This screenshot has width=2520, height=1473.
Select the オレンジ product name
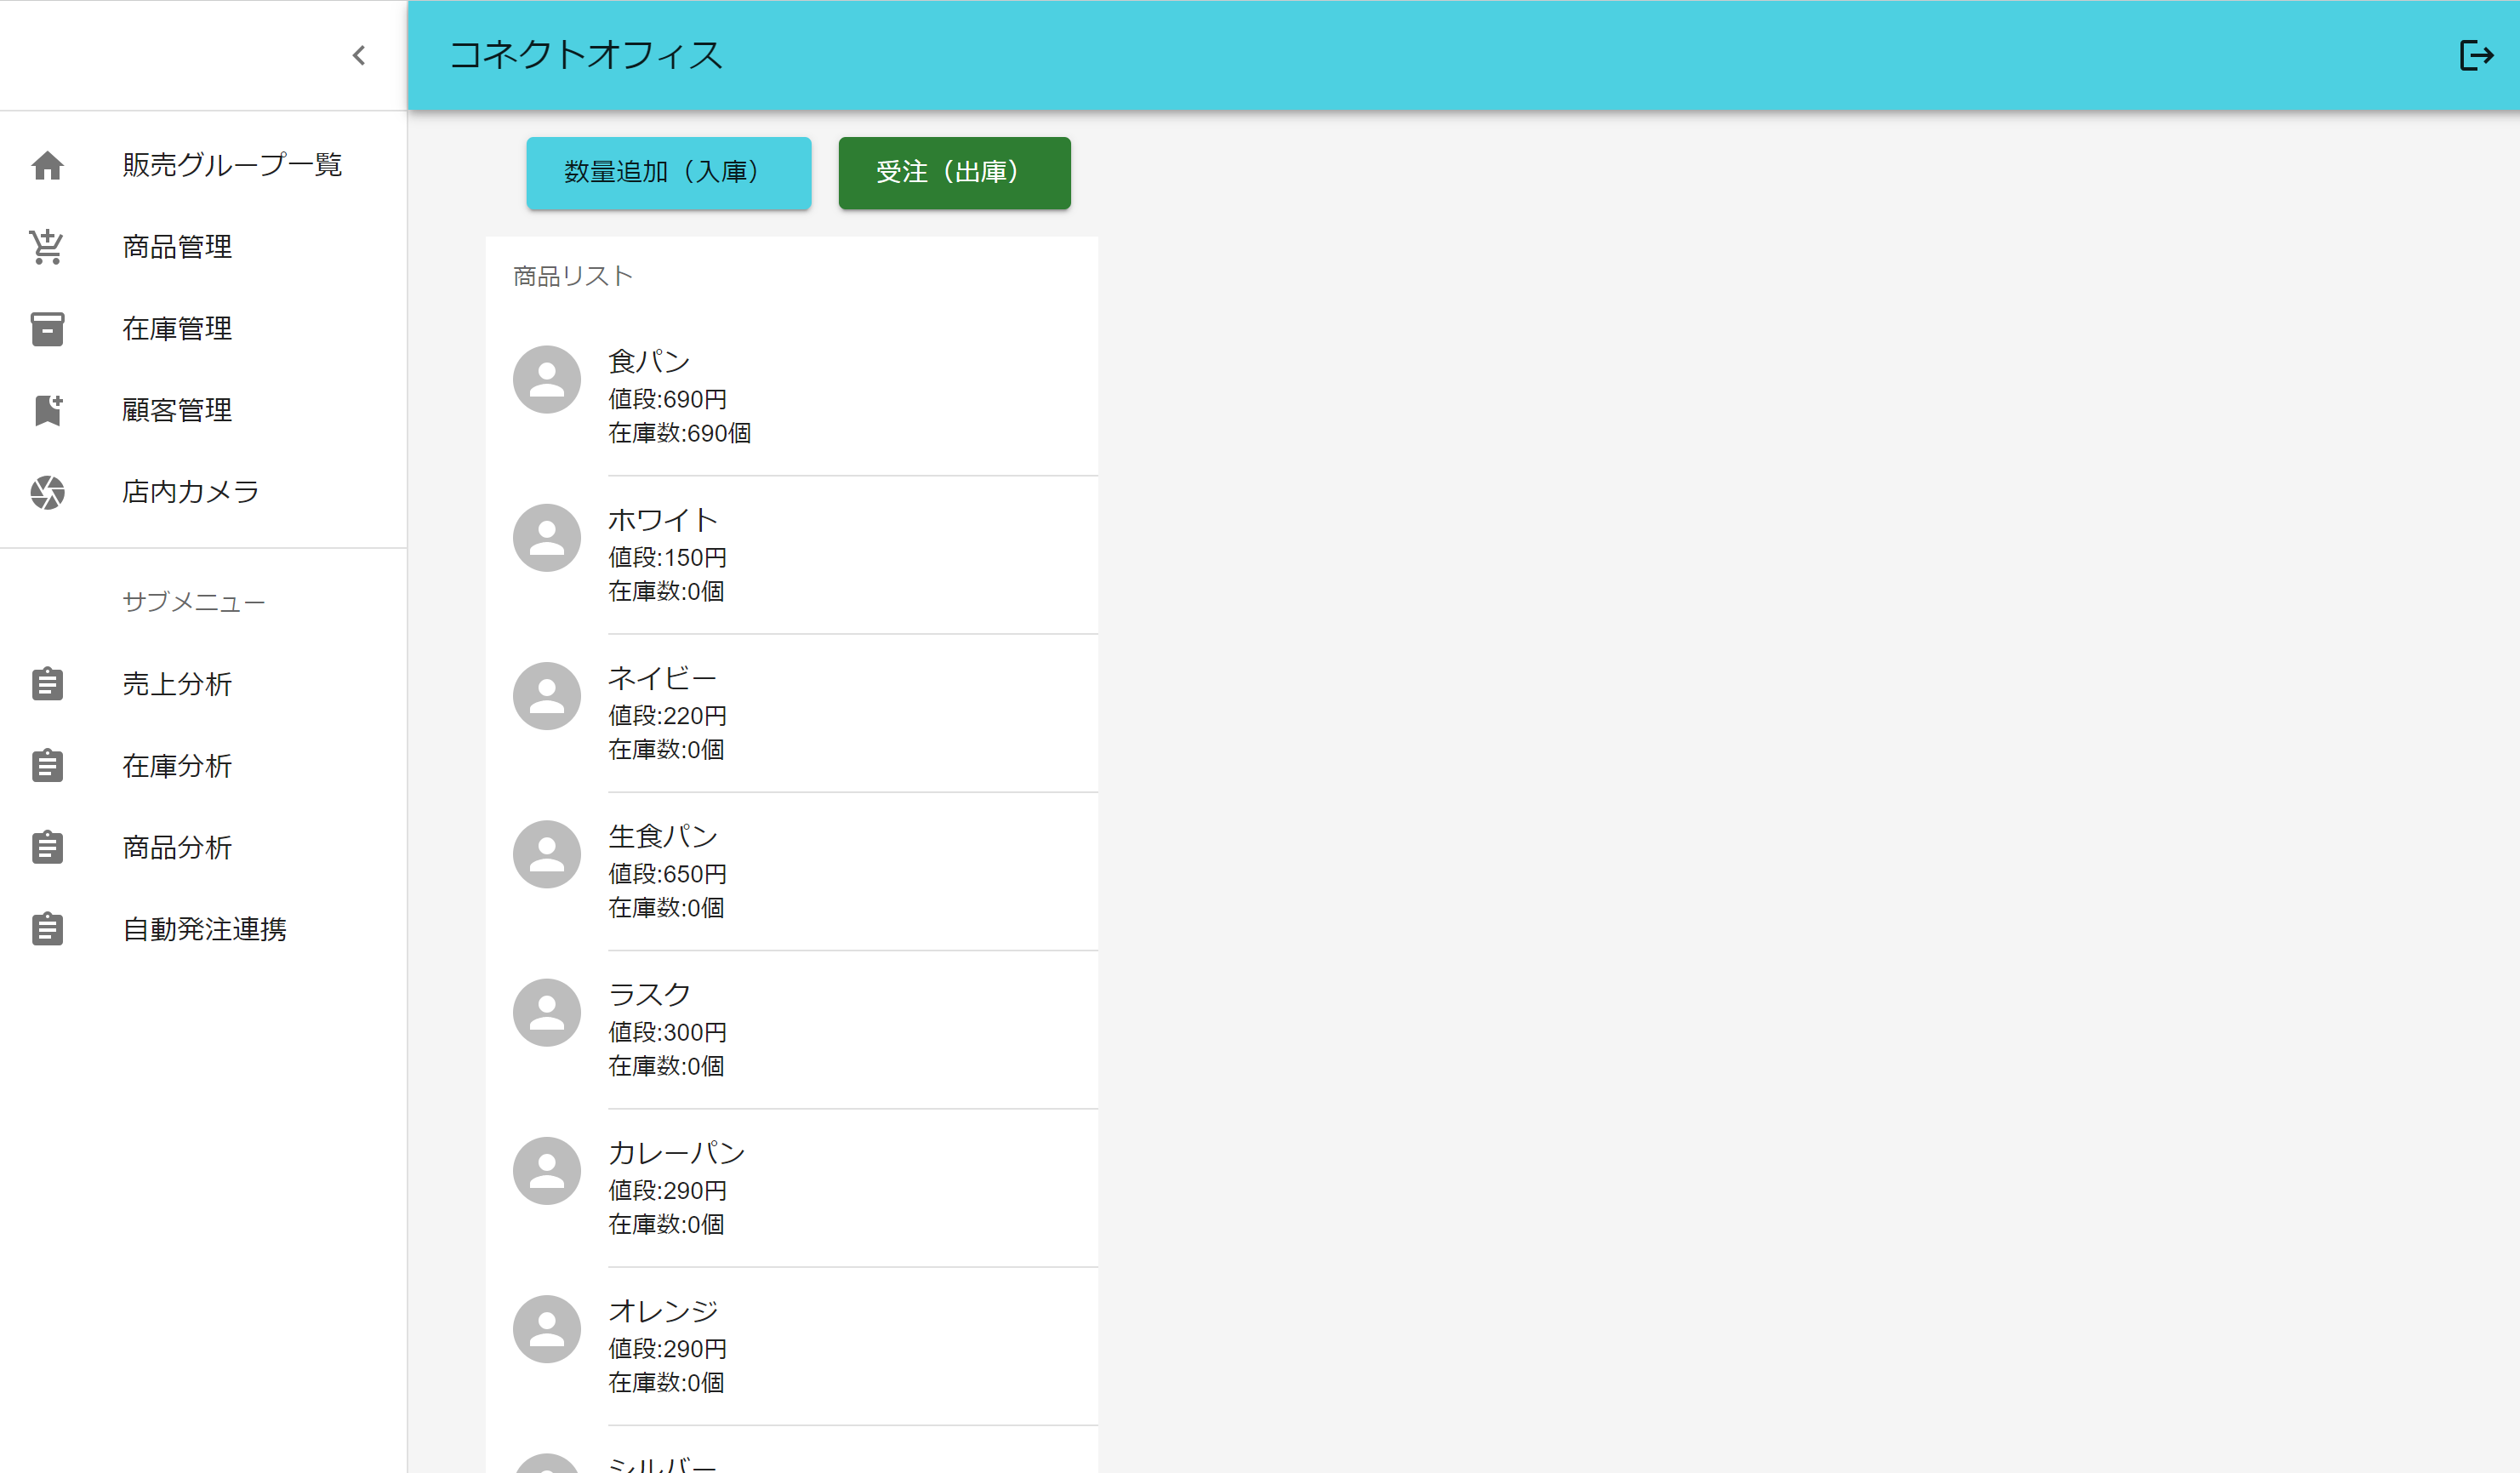[663, 1311]
